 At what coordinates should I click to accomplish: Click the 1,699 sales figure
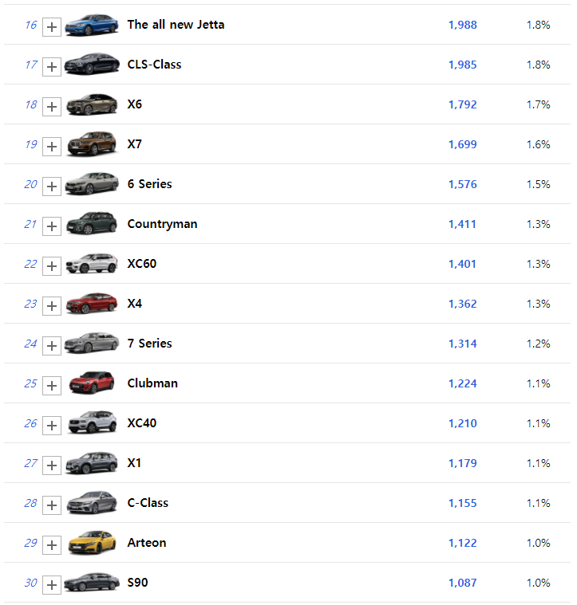pos(463,145)
